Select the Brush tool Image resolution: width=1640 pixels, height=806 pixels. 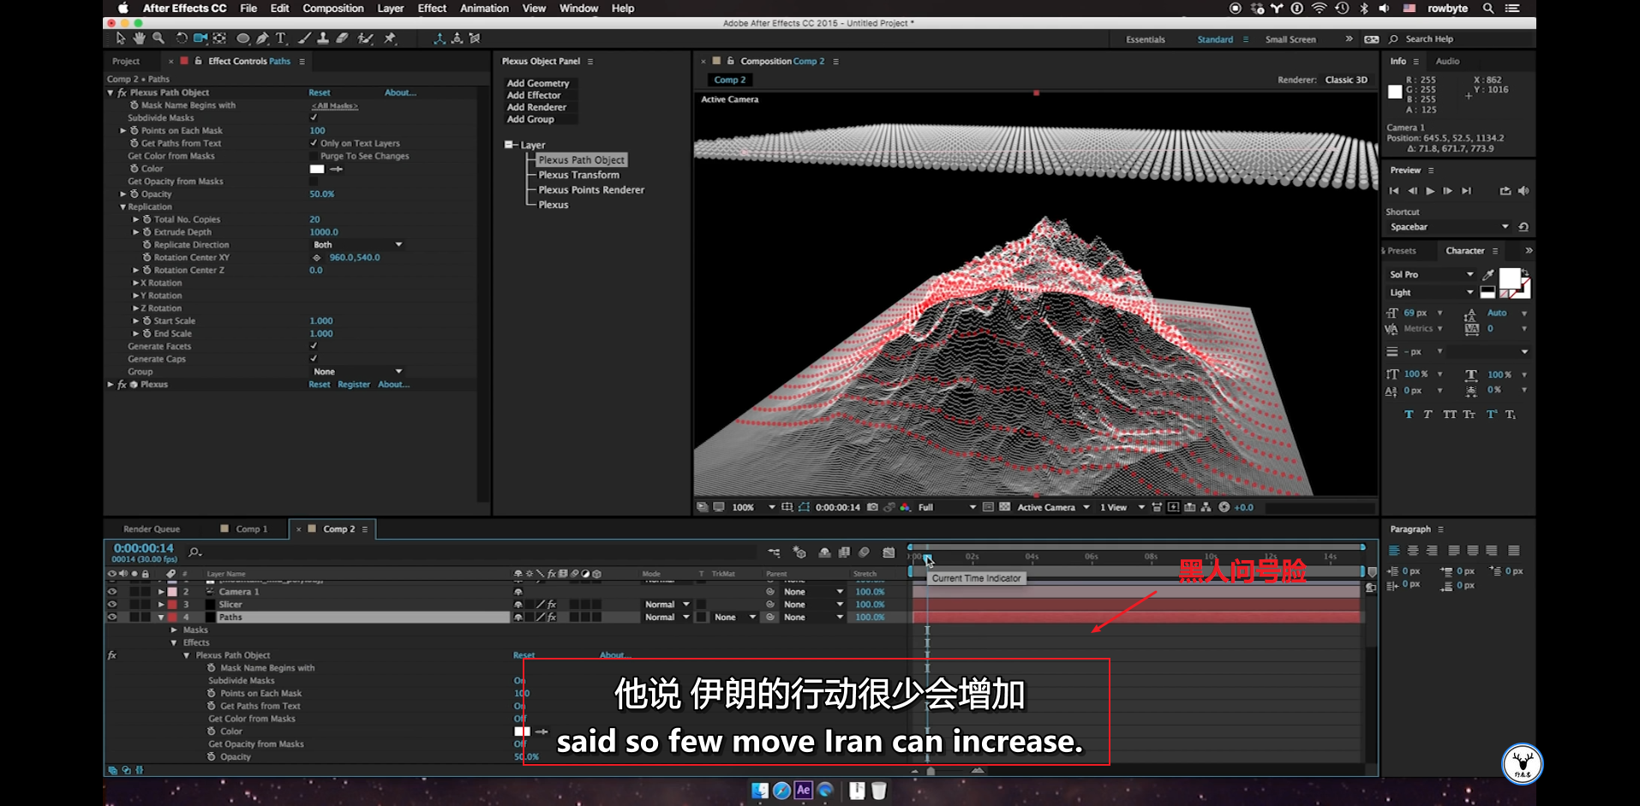coord(304,39)
